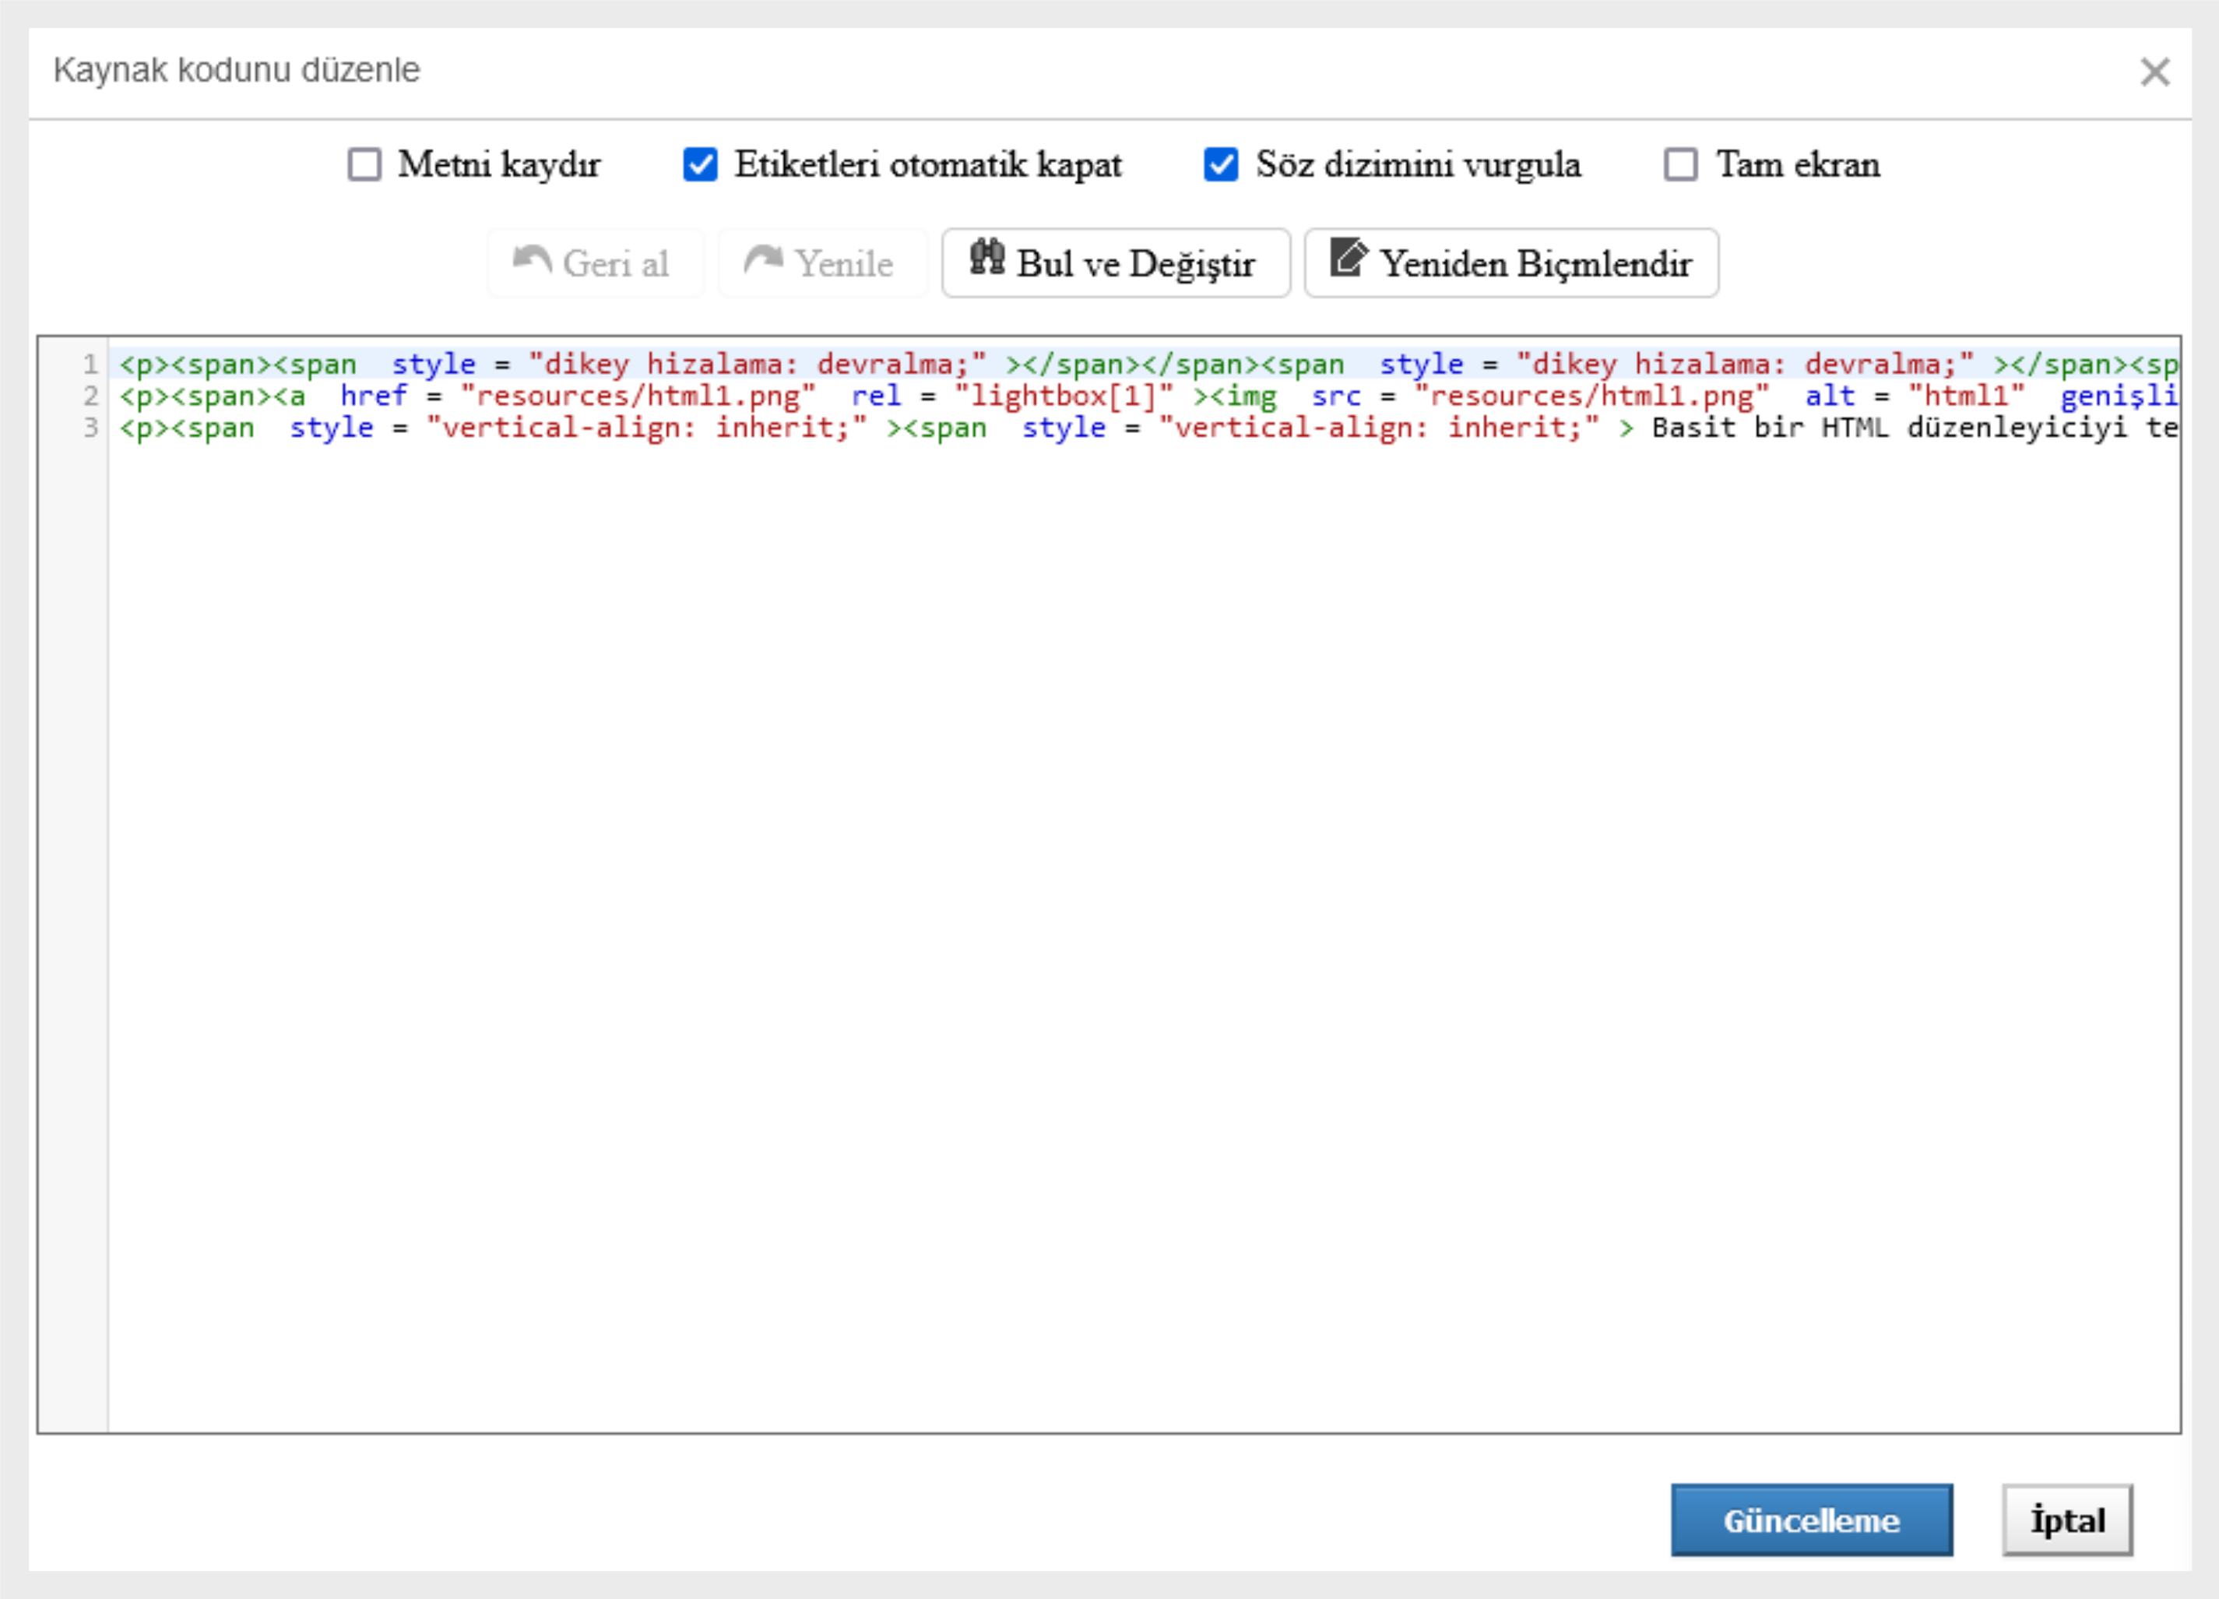Click text "Basit bir HTML düzenleyiciyi" on line 3

[x=1890, y=428]
